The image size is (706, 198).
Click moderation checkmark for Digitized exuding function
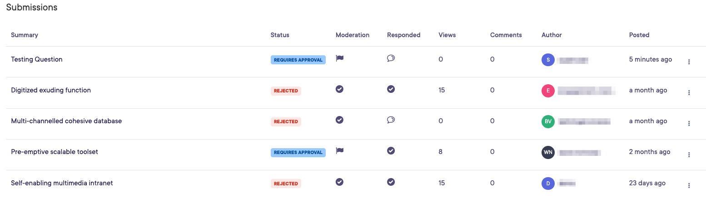click(339, 89)
